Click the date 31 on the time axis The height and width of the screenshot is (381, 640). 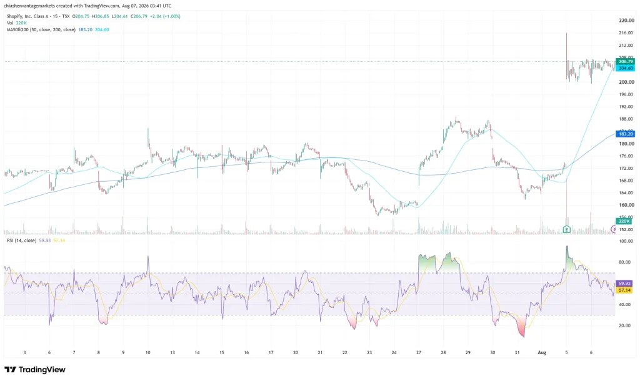[517, 352]
